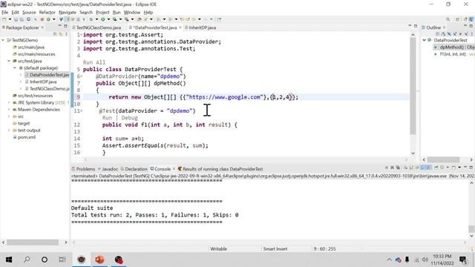Click the Open Perspective icon

457,19
